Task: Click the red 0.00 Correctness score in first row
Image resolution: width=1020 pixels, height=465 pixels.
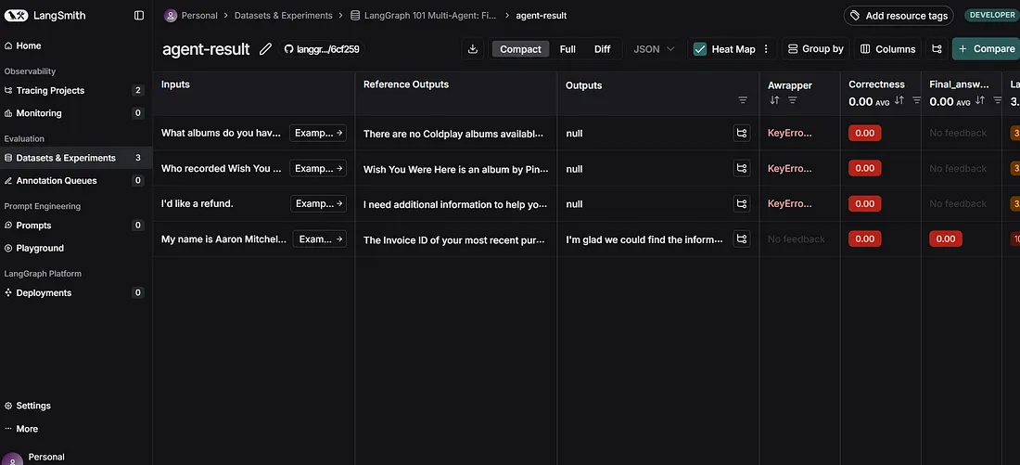Action: tap(864, 134)
